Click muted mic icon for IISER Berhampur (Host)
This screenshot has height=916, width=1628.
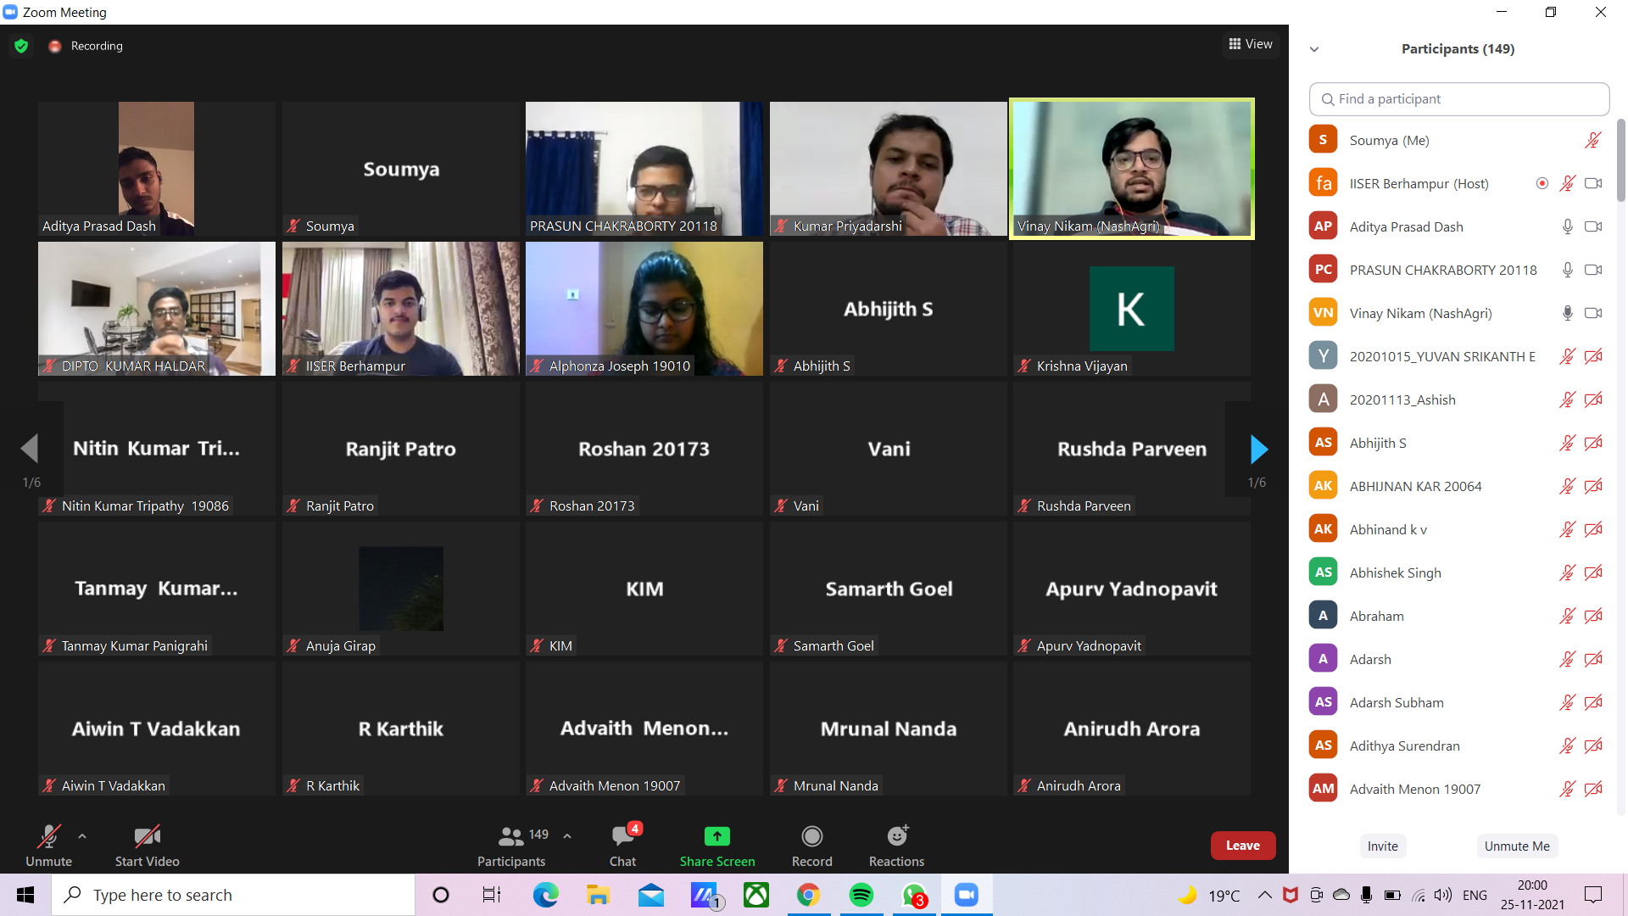[1568, 184]
